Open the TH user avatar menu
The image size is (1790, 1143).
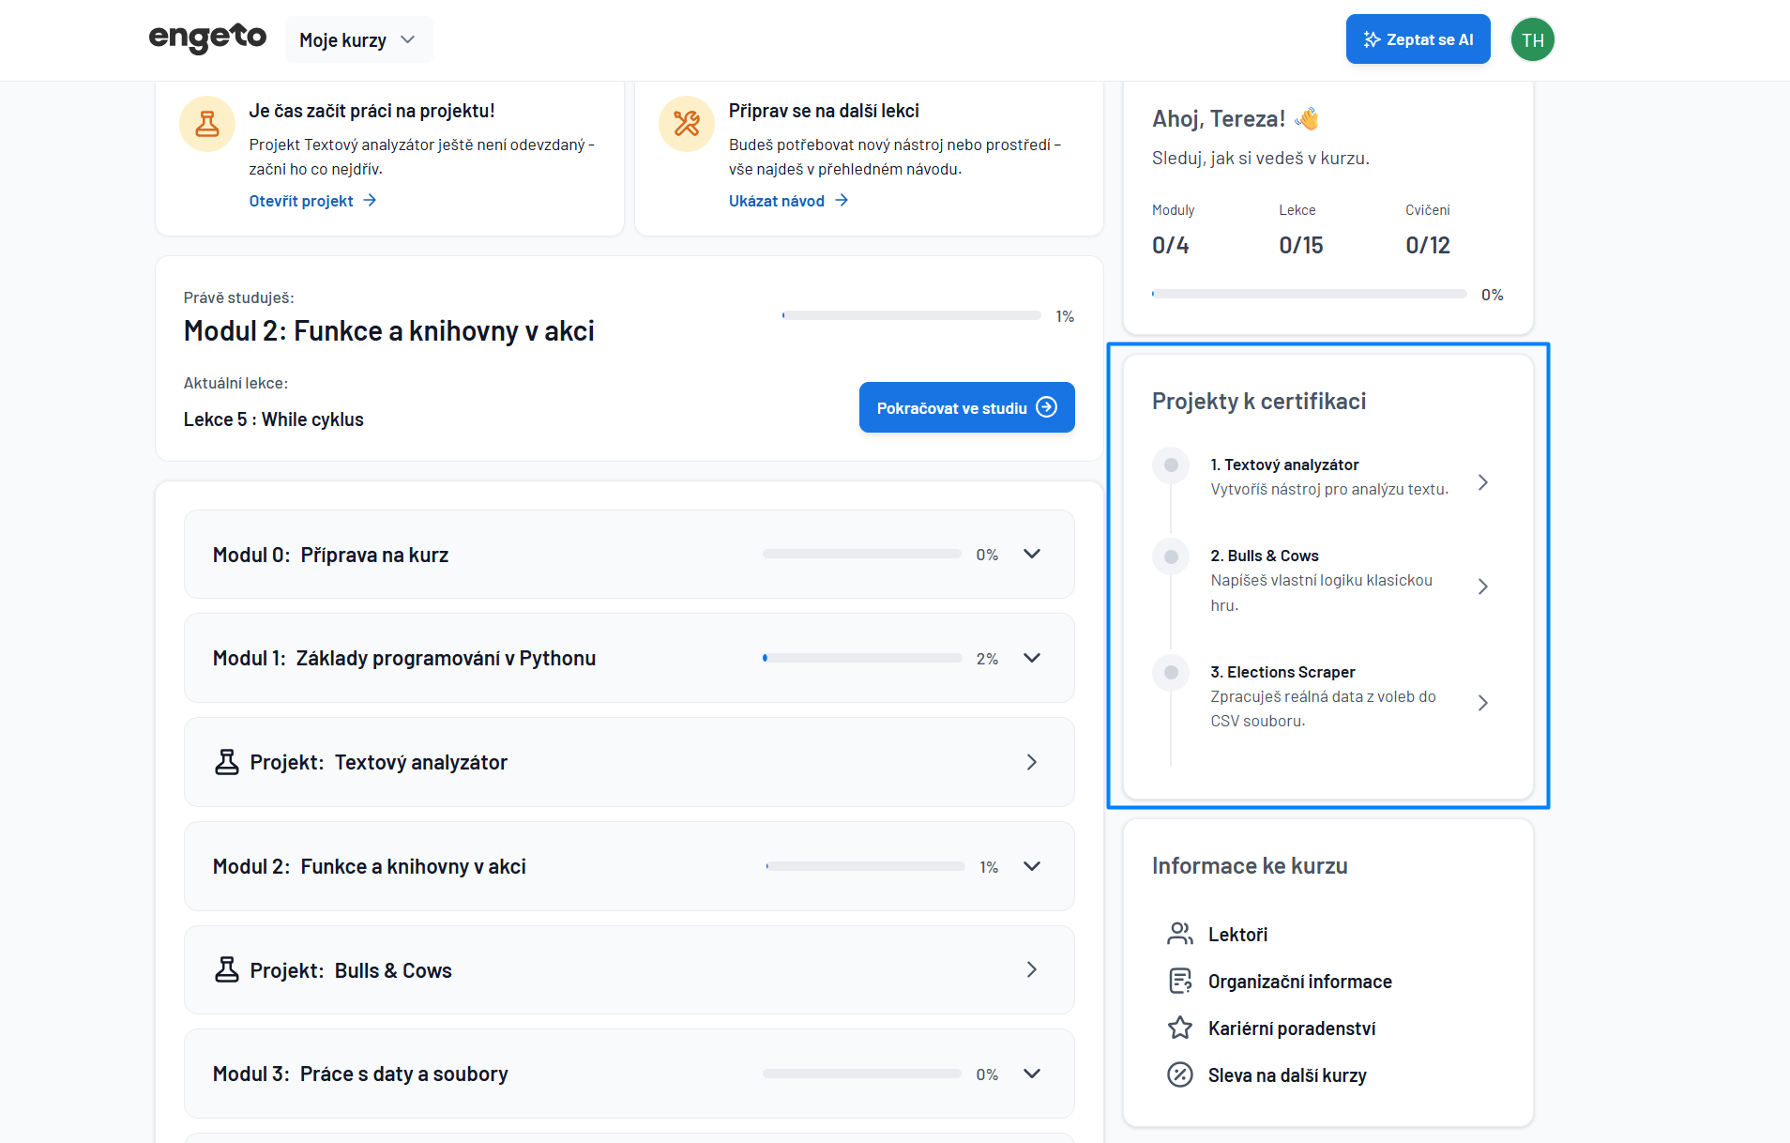[x=1532, y=39]
